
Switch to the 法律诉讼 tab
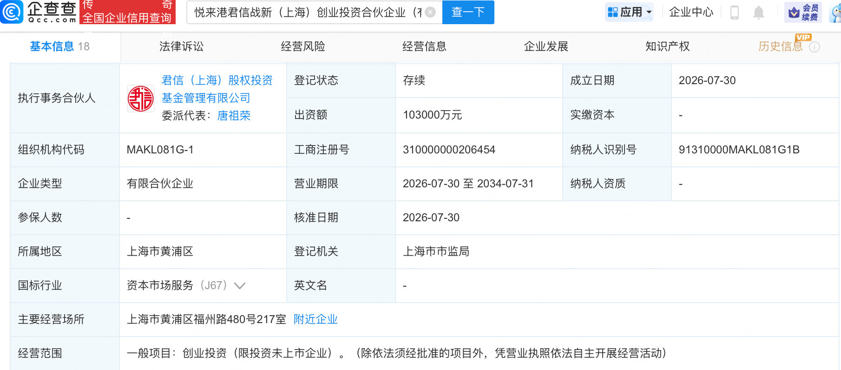(x=181, y=46)
